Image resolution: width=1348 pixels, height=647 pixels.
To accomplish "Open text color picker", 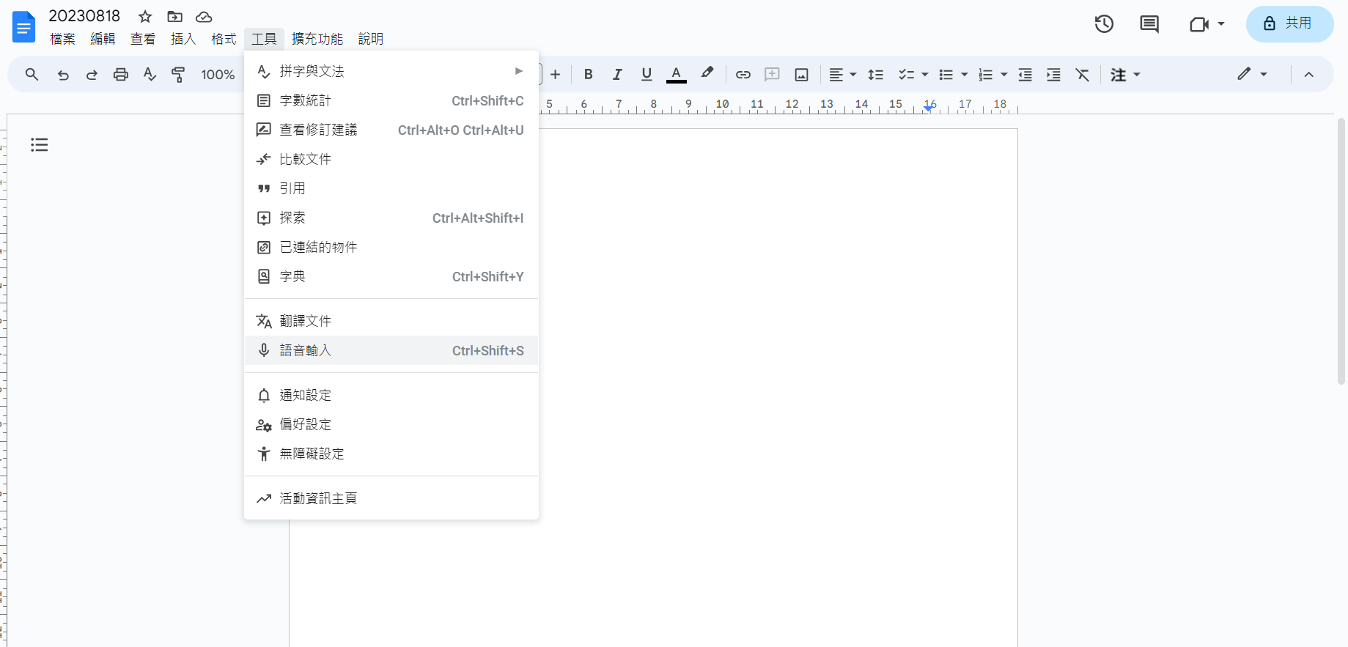I will [676, 75].
